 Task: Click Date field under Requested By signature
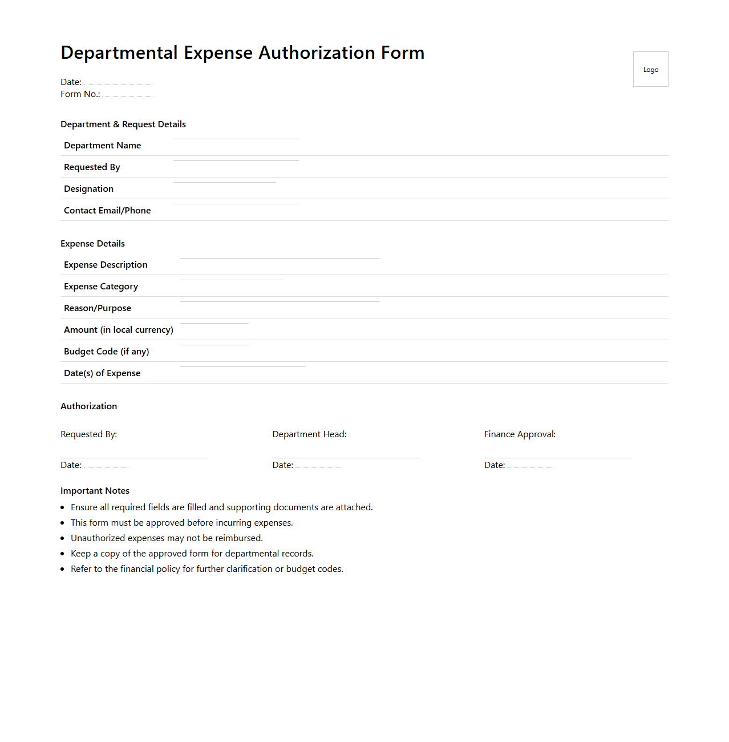click(x=107, y=465)
